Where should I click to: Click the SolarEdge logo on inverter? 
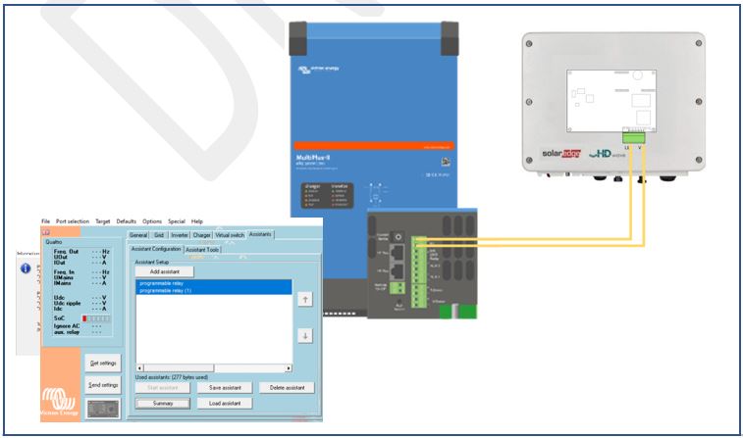point(564,154)
